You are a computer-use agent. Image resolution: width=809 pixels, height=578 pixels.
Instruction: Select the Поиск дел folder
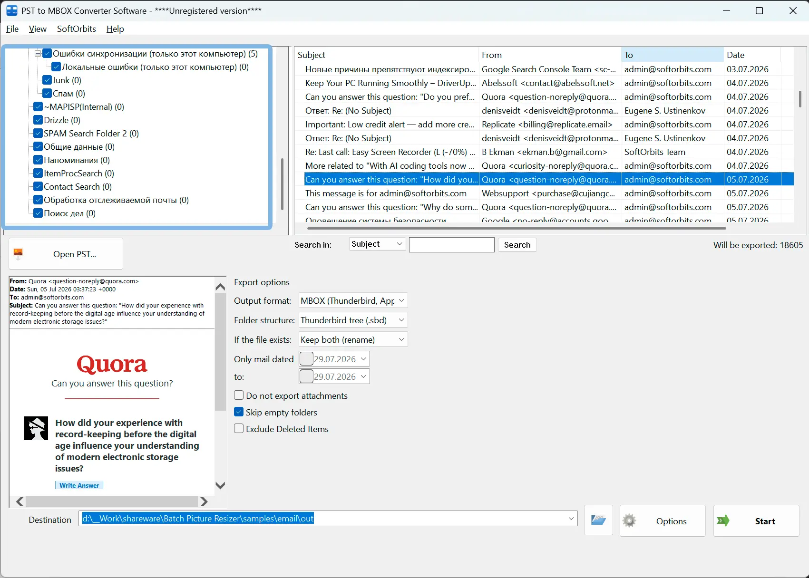70,213
